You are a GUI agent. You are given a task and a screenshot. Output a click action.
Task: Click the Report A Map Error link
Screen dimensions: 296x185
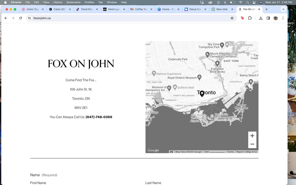tap(247, 152)
